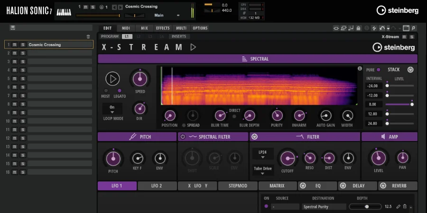This screenshot has width=427, height=213.
Task: Toggle the SPREAD enable button
Action: click(x=184, y=125)
